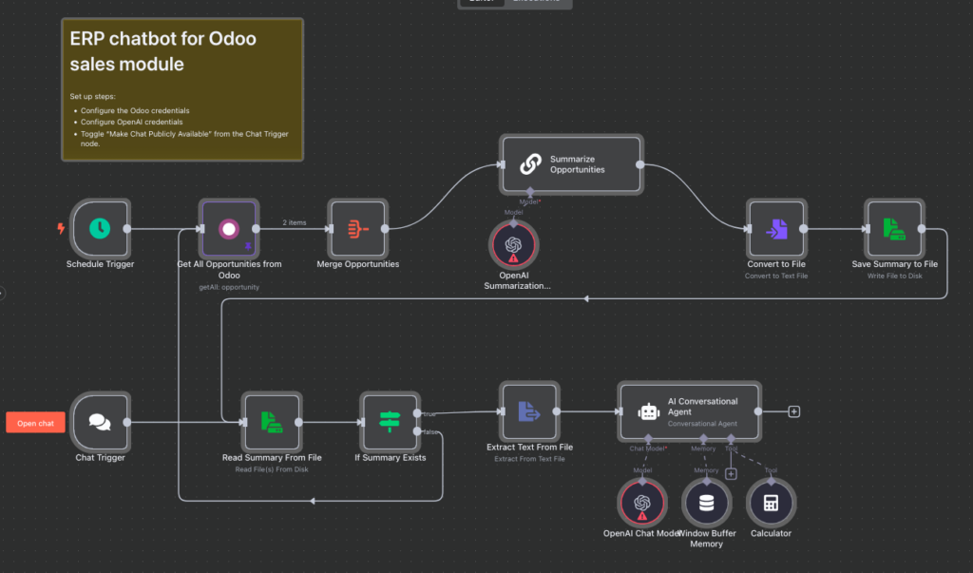Click 'Configure the Odoo credentials' note line
Image resolution: width=973 pixels, height=573 pixels.
(x=135, y=110)
